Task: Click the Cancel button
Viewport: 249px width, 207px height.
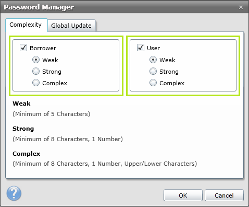Action: pyautogui.click(x=224, y=195)
